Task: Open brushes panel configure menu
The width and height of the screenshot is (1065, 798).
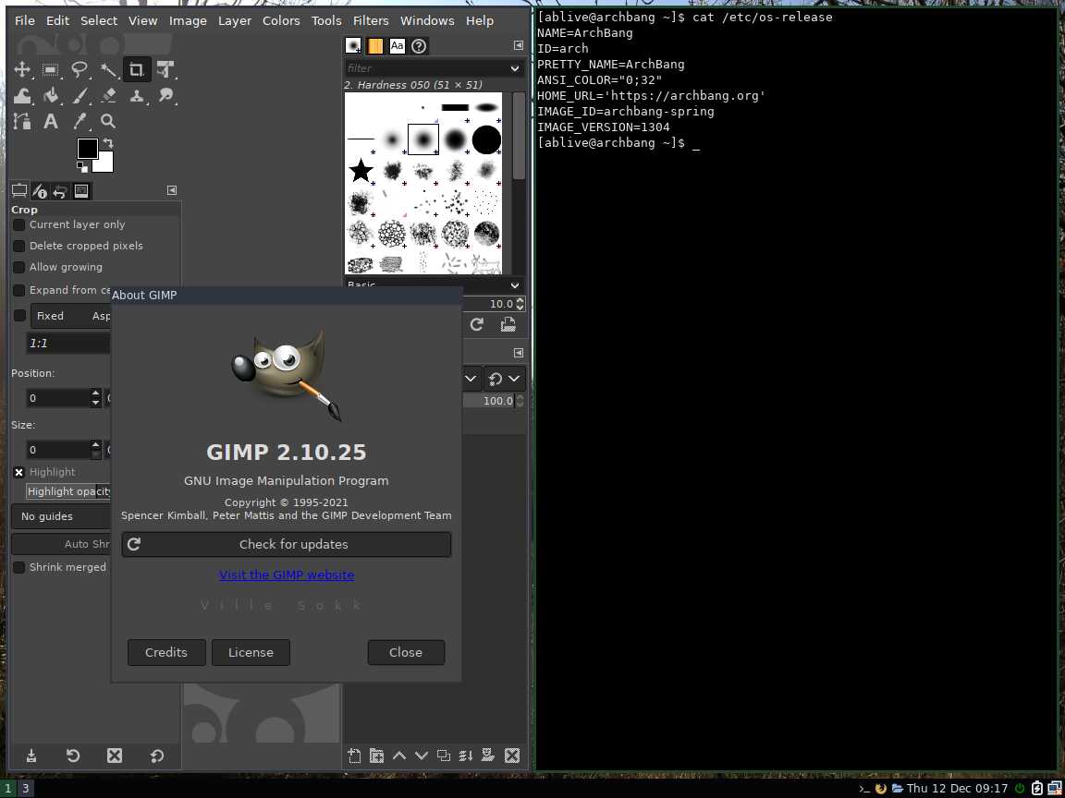Action: (x=519, y=45)
